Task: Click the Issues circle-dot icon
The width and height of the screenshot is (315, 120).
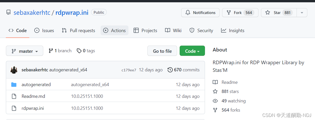Action: tap(37, 31)
